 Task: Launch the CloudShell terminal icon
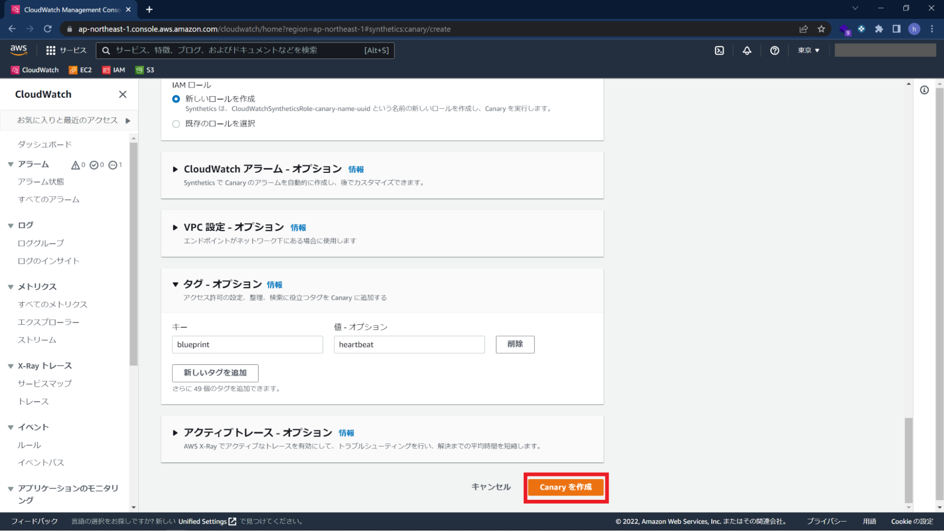point(719,51)
